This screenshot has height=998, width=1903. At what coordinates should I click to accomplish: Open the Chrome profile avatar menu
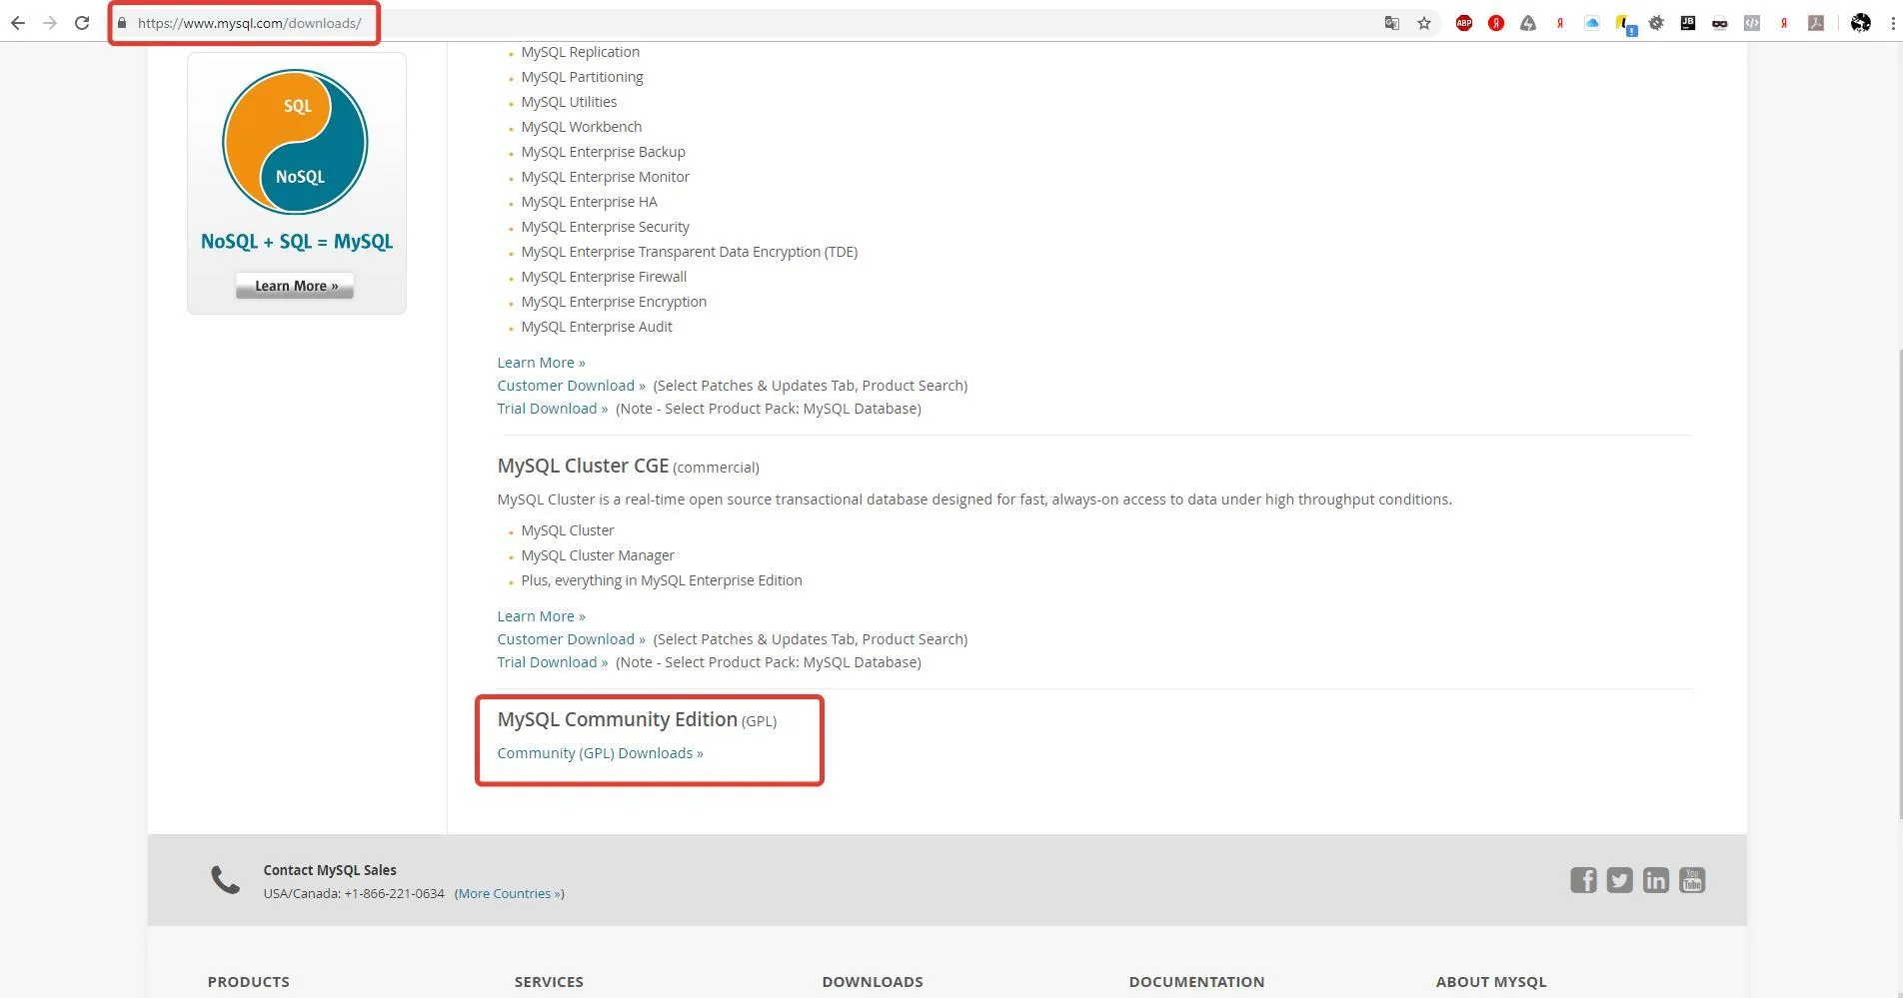point(1860,23)
